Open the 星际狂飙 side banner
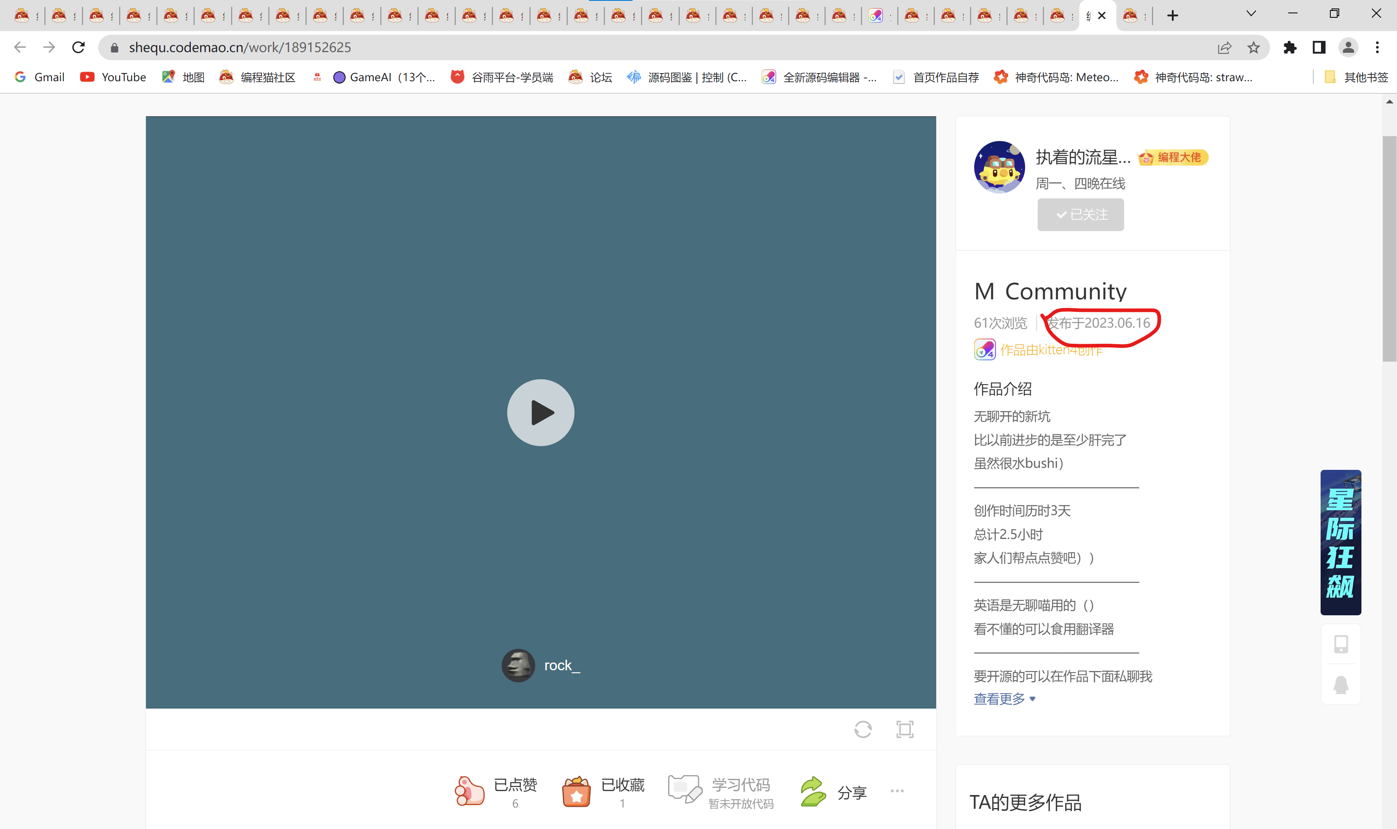Screen dimensions: 1397x829 (1340, 543)
